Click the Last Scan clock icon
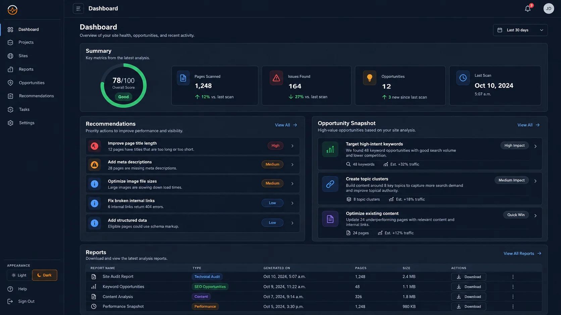Screen dimensions: 561x315 pos(463,78)
